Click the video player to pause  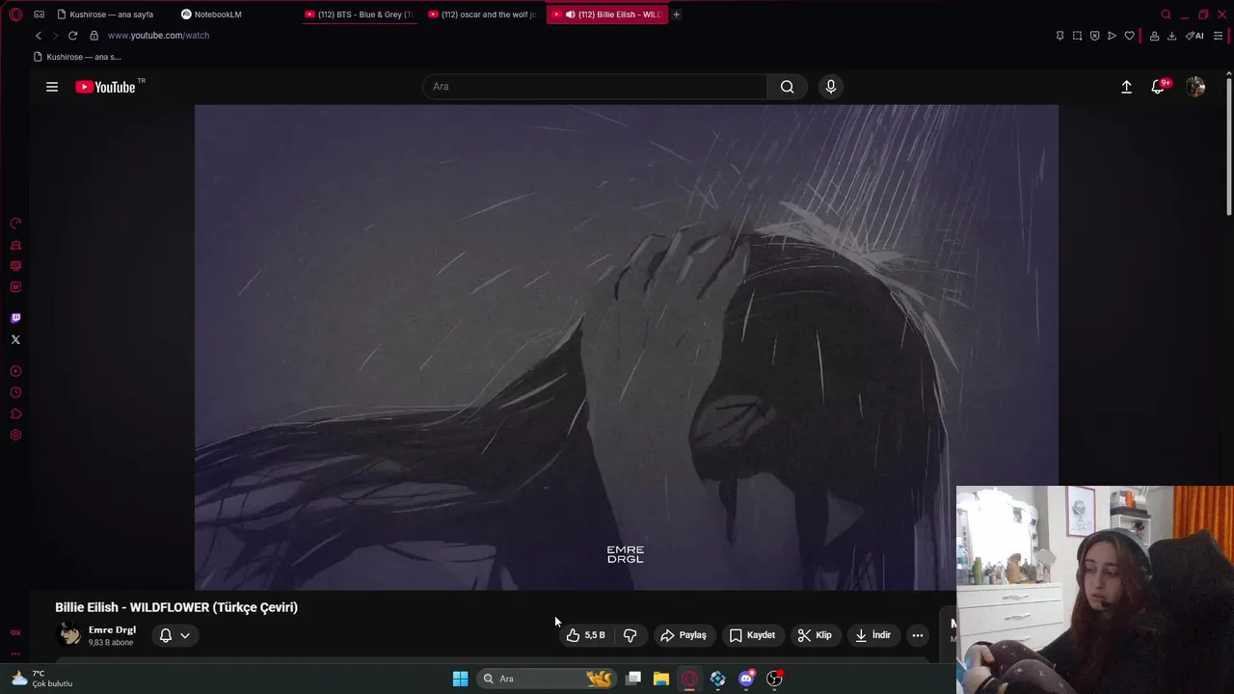coord(627,347)
